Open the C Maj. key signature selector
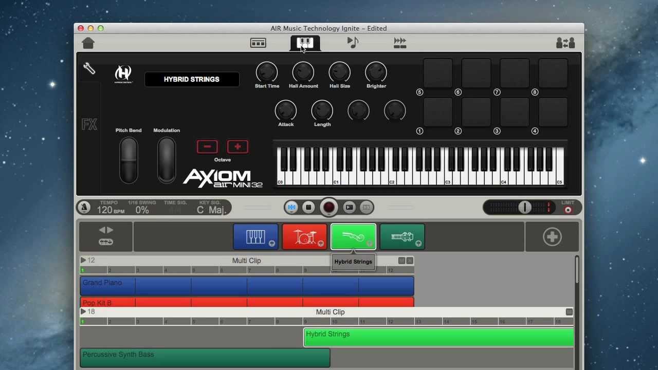The width and height of the screenshot is (658, 370). (x=211, y=210)
